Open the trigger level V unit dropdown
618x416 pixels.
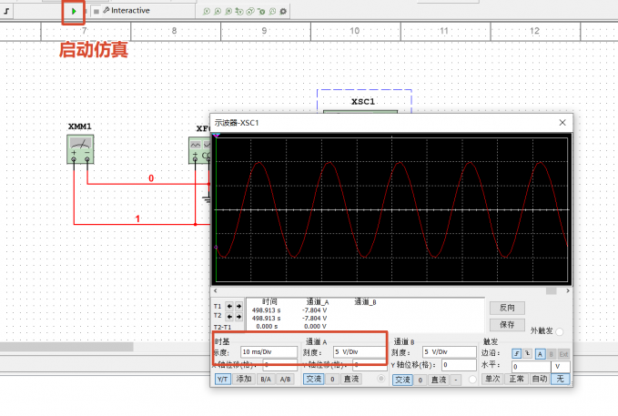tap(561, 366)
